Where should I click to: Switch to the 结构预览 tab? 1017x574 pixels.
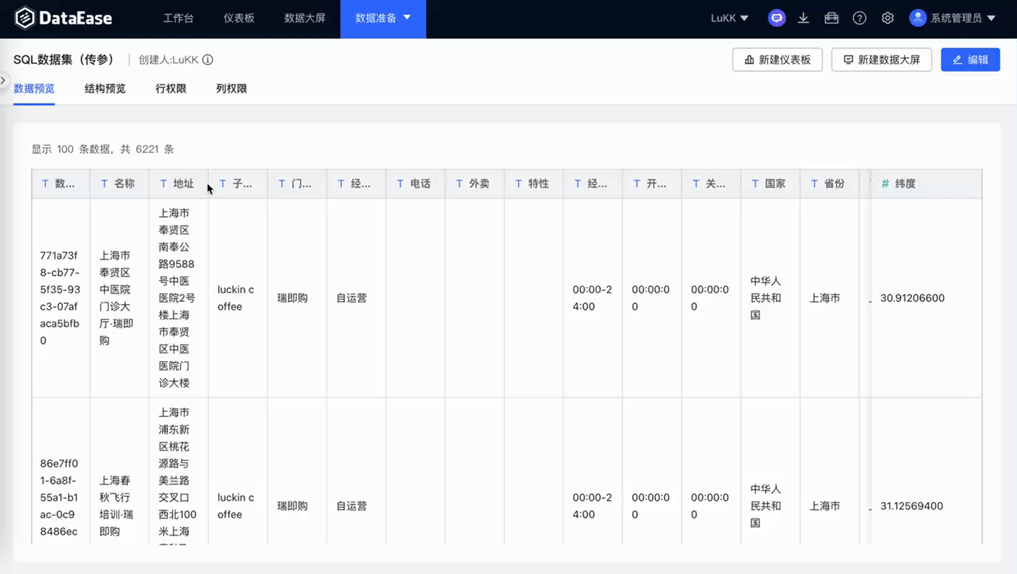104,88
